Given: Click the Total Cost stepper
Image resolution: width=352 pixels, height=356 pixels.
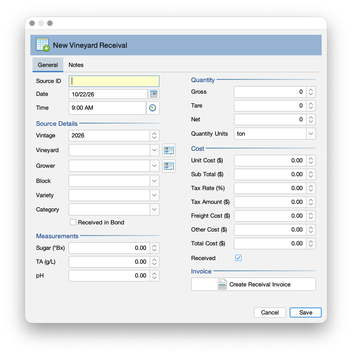Looking at the screenshot, I should [x=311, y=244].
